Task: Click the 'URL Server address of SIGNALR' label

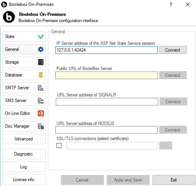Action: click(86, 95)
